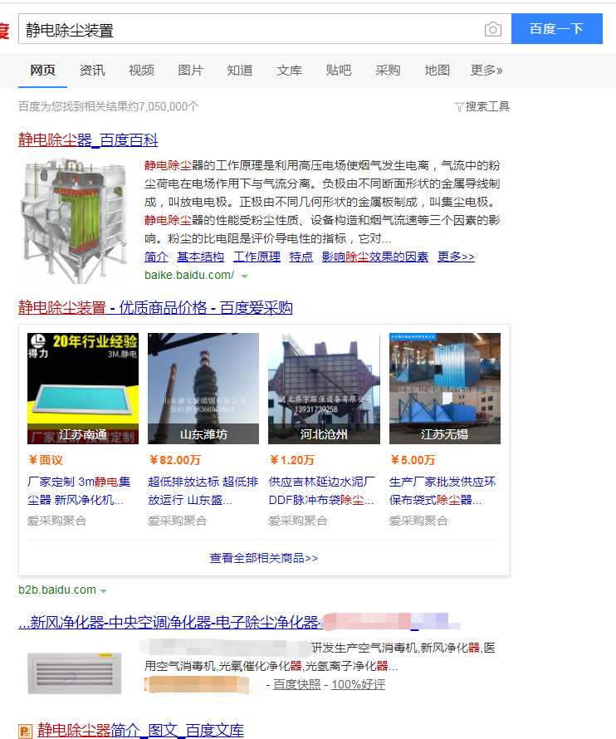Open 厂家定制 3m静电集尘器 product link

point(79,491)
